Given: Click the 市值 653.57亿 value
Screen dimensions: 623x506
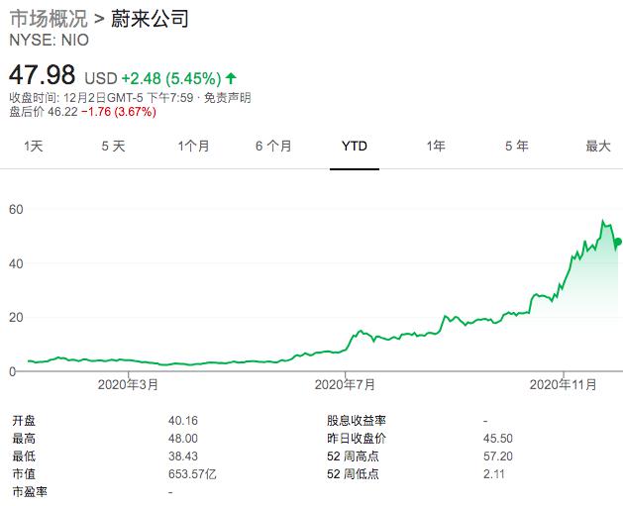Looking at the screenshot, I should point(192,474).
